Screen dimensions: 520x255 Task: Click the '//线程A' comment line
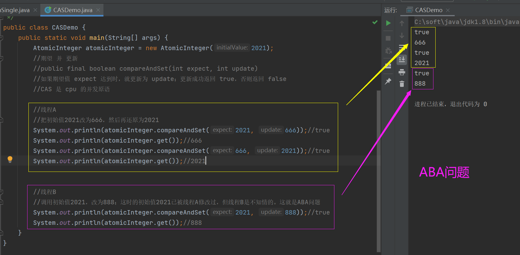click(45, 110)
